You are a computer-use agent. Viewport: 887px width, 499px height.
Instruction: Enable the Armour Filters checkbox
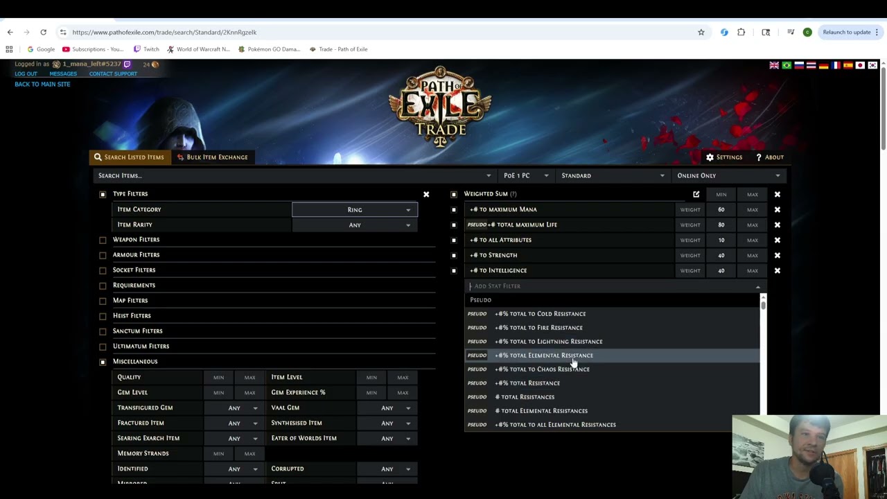(x=103, y=255)
